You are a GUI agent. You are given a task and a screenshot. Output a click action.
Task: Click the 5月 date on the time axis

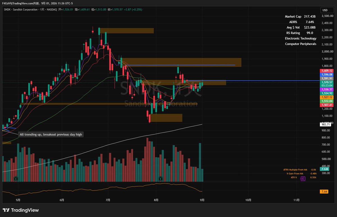coord(18,200)
